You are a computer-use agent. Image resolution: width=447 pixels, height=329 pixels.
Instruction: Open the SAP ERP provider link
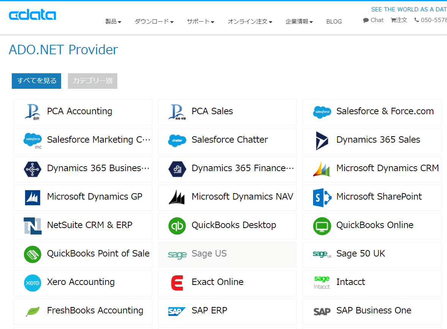coord(227,312)
